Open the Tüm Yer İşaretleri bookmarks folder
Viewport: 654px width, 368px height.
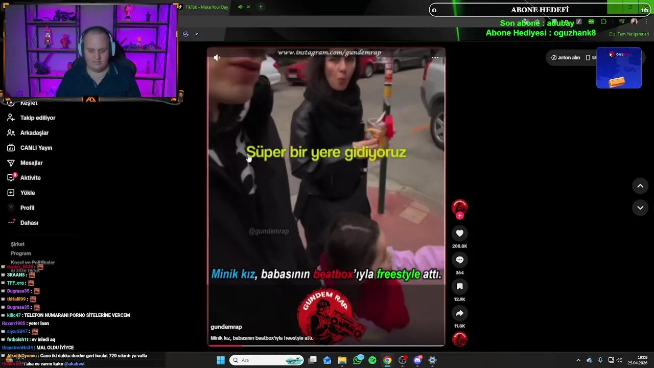pyautogui.click(x=629, y=34)
